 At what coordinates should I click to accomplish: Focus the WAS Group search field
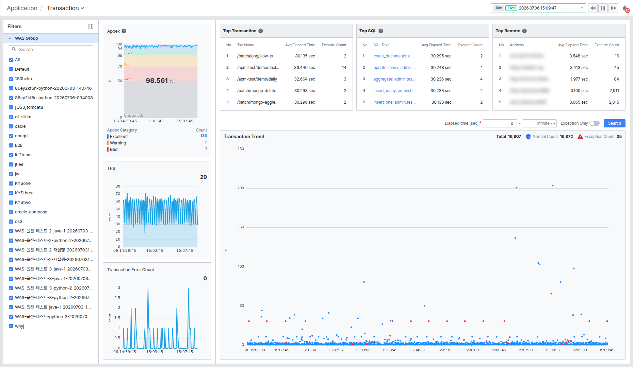click(x=51, y=49)
